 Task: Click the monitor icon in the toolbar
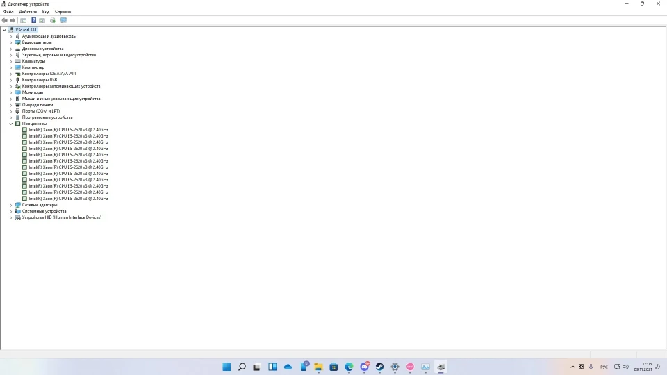tap(63, 20)
